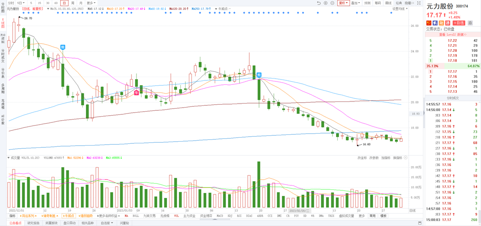Zoom out the chart with minus icon
The height and width of the screenshot is (226, 481).
pos(332,3)
